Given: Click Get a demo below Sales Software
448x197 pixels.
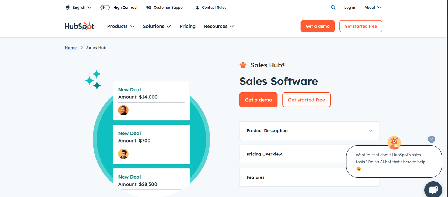Looking at the screenshot, I should coord(258,100).
